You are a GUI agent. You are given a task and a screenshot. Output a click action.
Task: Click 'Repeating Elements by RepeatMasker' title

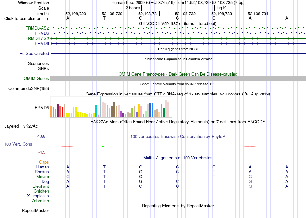coord(178,206)
